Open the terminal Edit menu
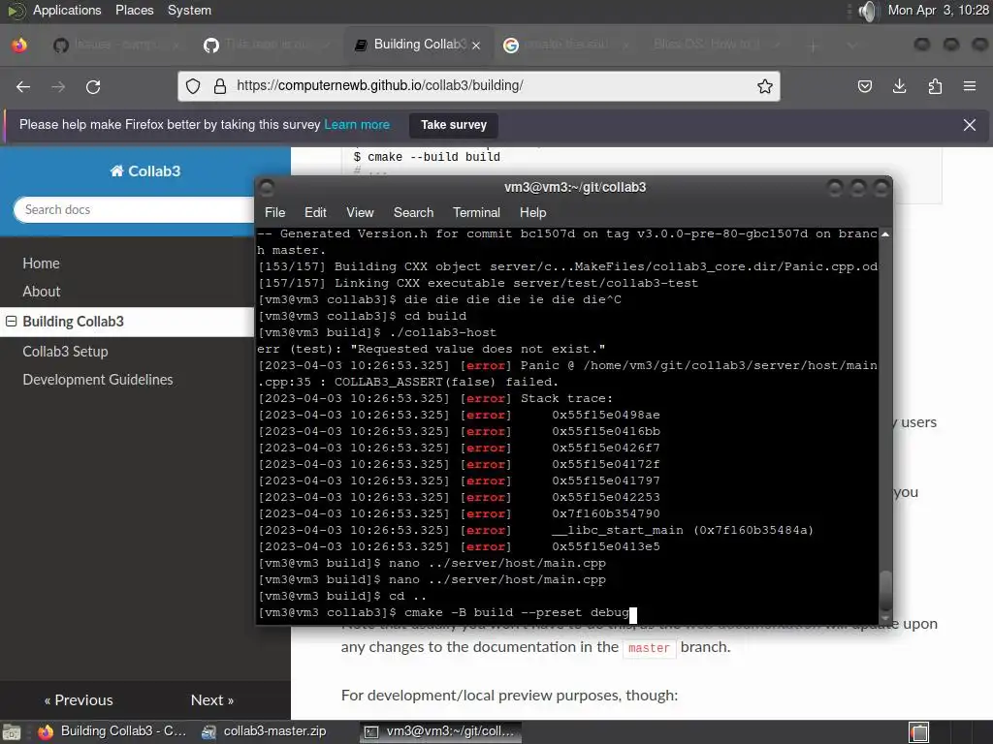This screenshot has height=744, width=993. point(315,212)
